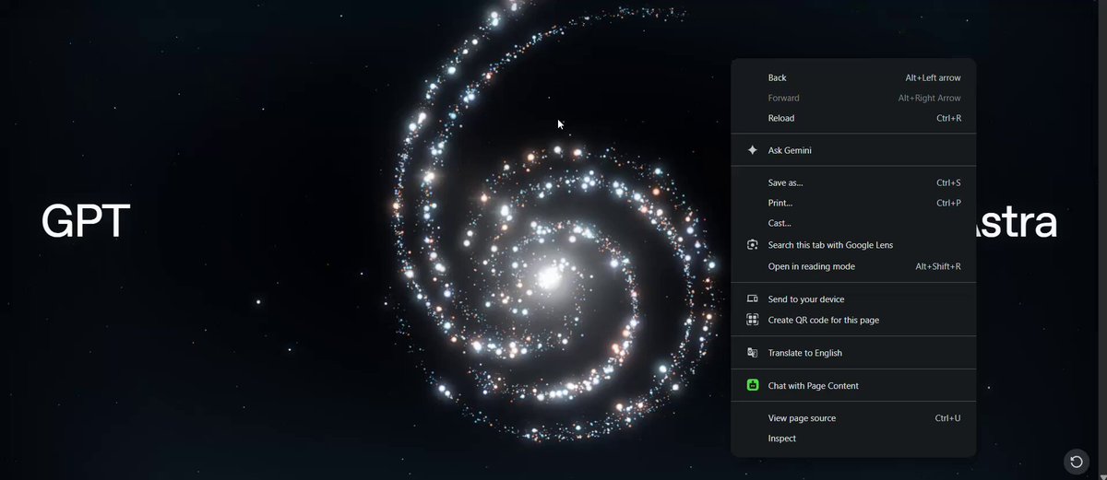The image size is (1107, 480).
Task: Click the Alt+Left arrow shortcut label
Action: (x=933, y=78)
